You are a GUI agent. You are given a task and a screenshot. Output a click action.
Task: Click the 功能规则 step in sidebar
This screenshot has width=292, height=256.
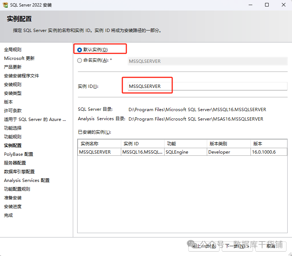pyautogui.click(x=13, y=137)
